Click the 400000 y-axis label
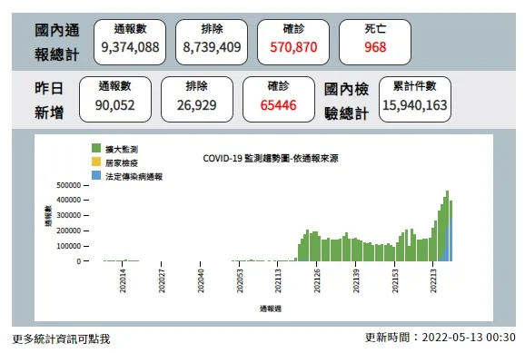Image resolution: width=525 pixels, height=353 pixels. tap(69, 200)
